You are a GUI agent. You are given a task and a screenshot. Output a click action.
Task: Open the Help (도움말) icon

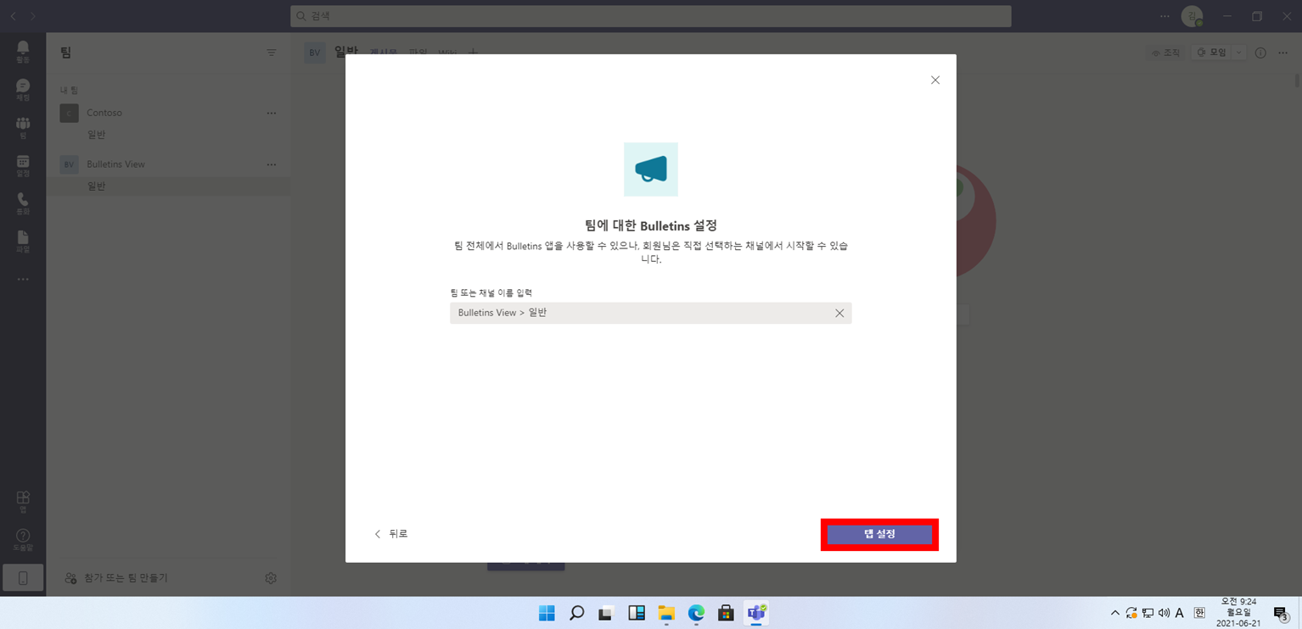pyautogui.click(x=23, y=539)
